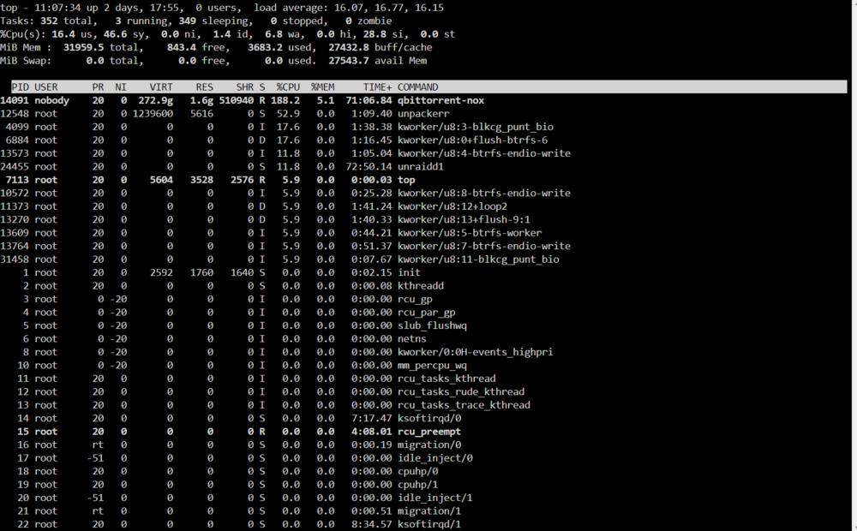Click kworker/u8:4-btrfs-endio-write command
The image size is (857, 531).
483,153
